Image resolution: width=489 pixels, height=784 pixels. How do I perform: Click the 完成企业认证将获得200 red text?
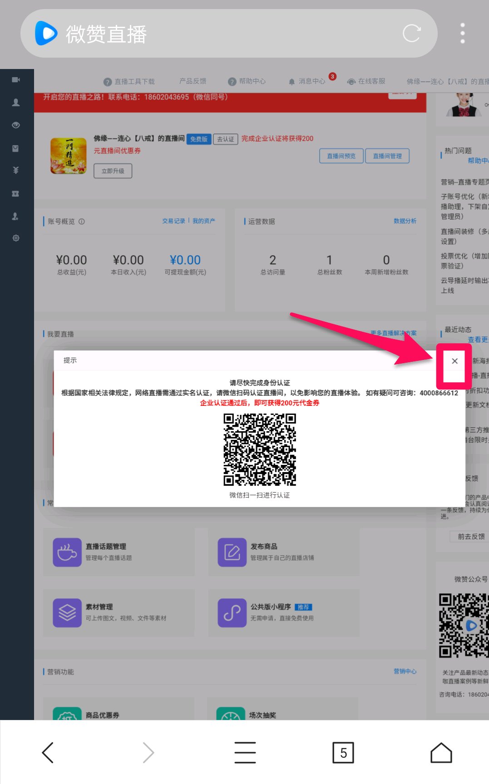click(277, 139)
